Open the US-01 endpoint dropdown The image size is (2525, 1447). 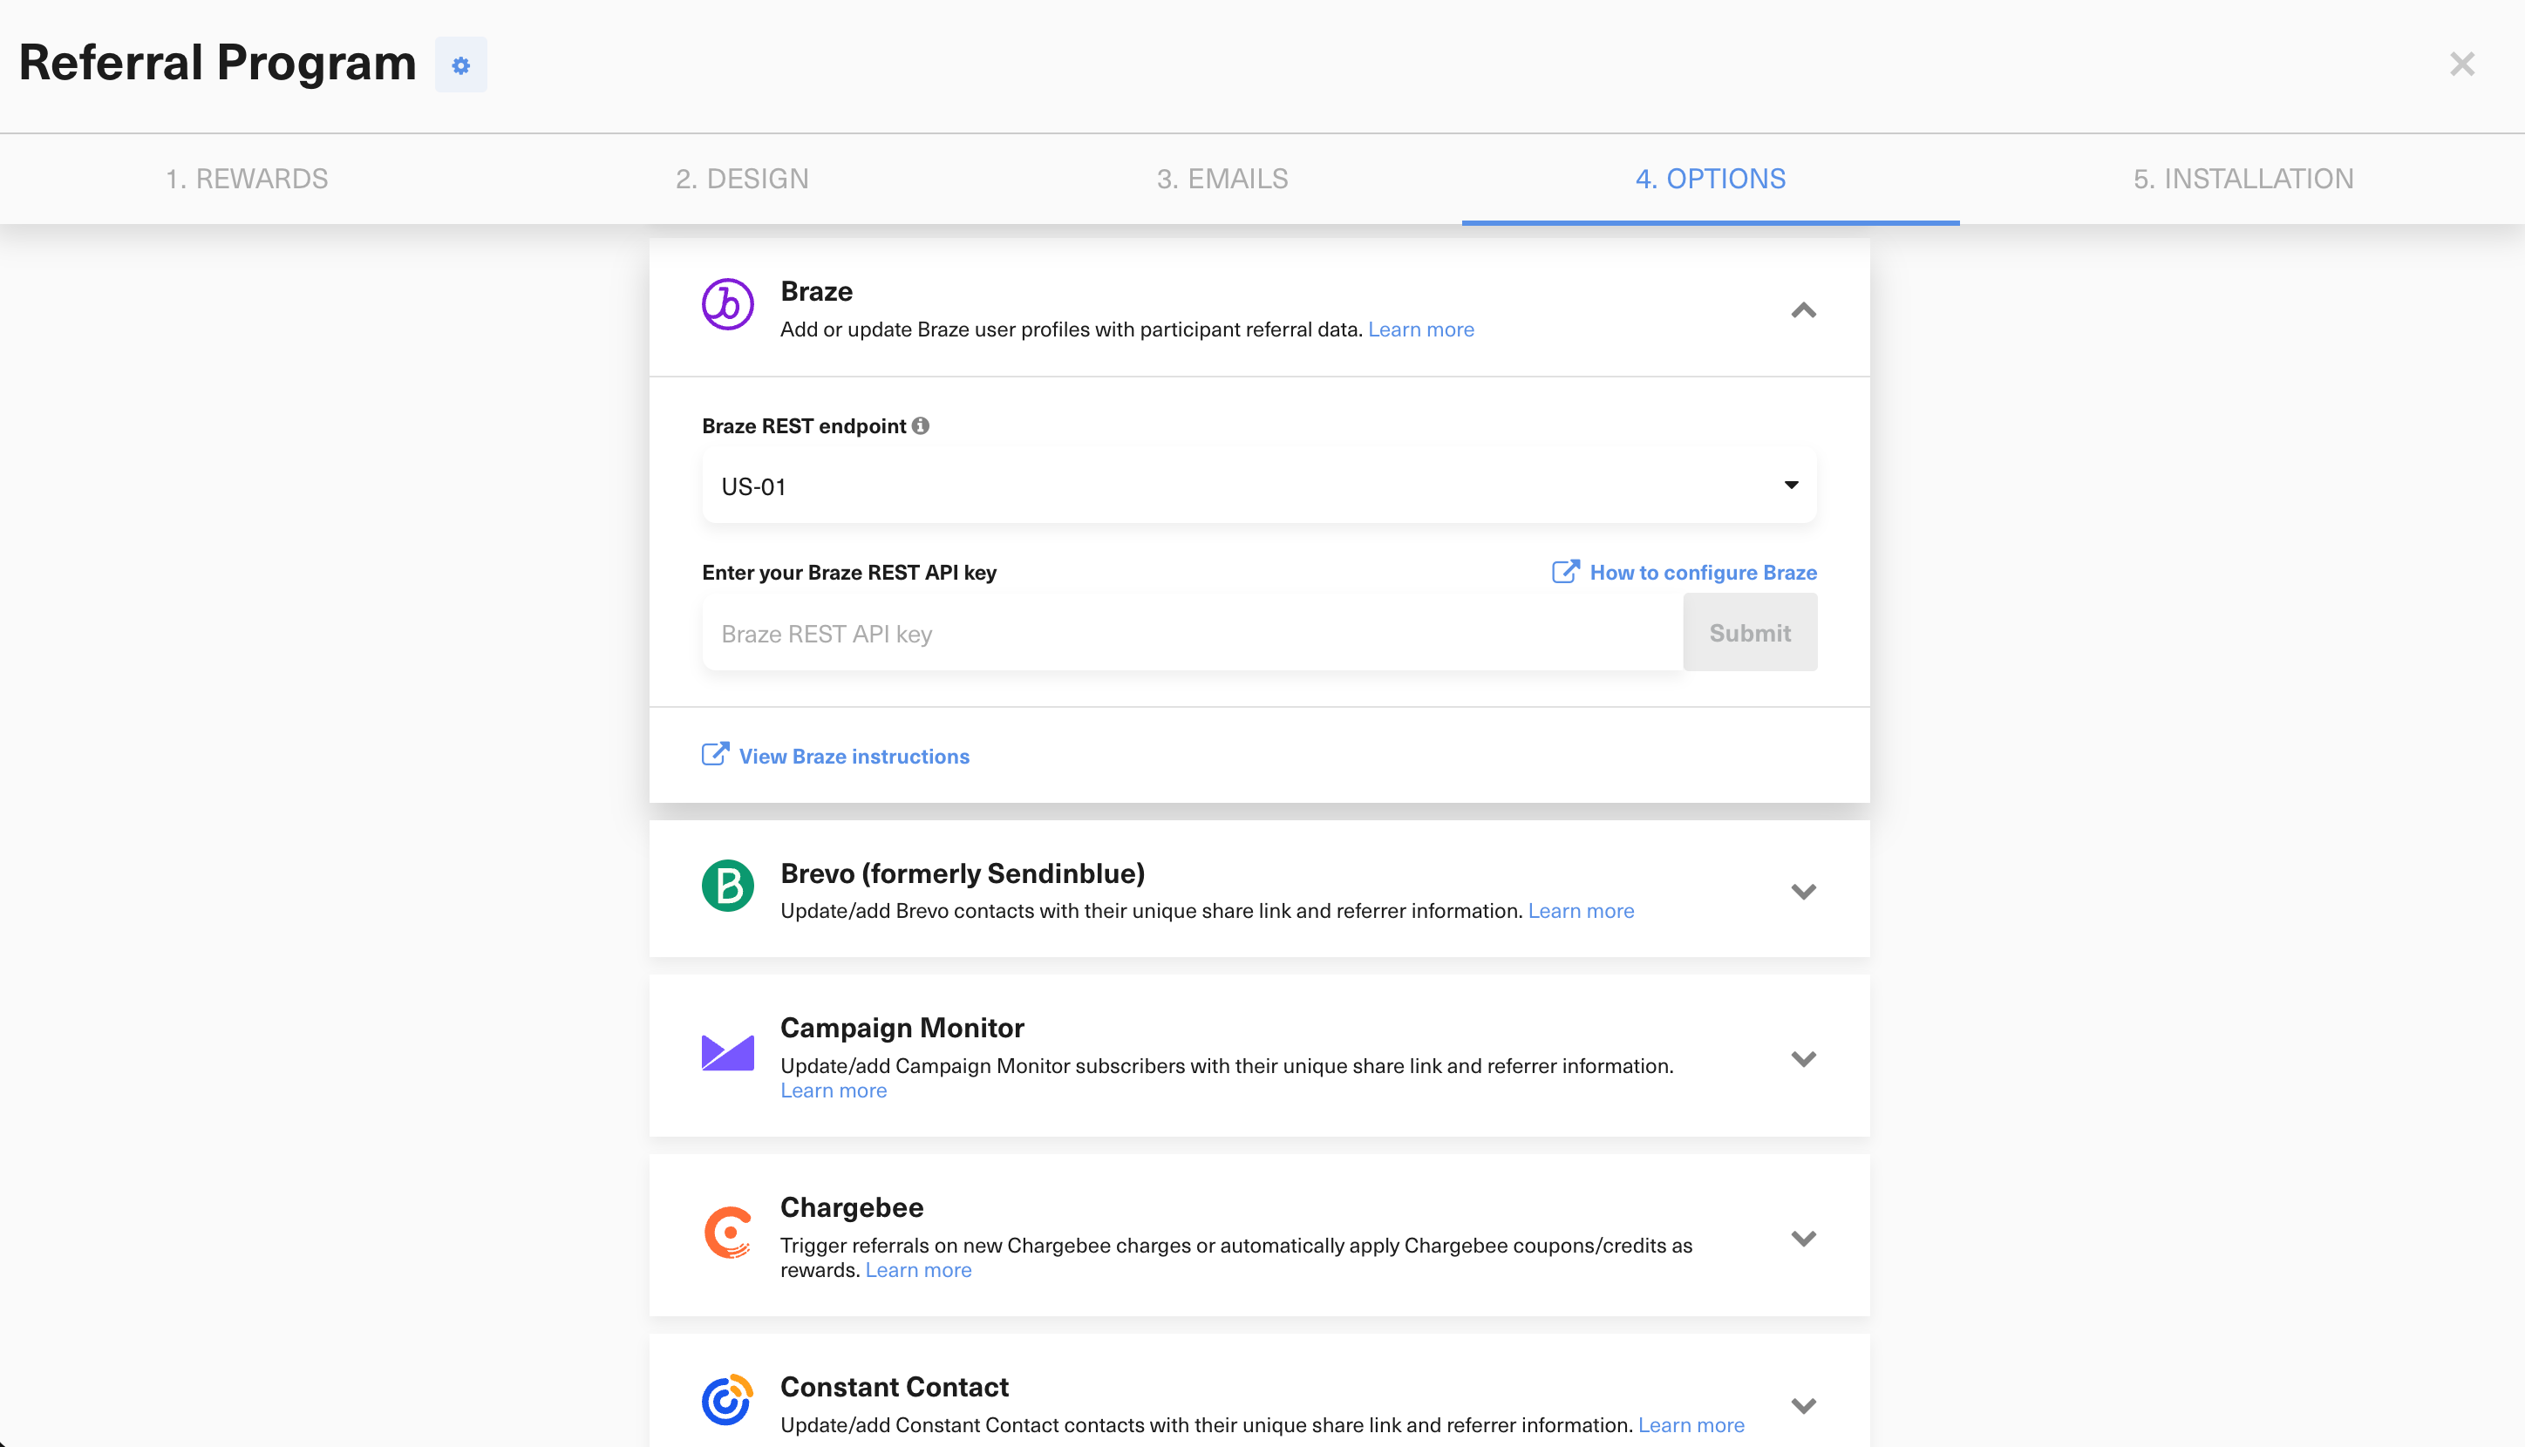1260,486
